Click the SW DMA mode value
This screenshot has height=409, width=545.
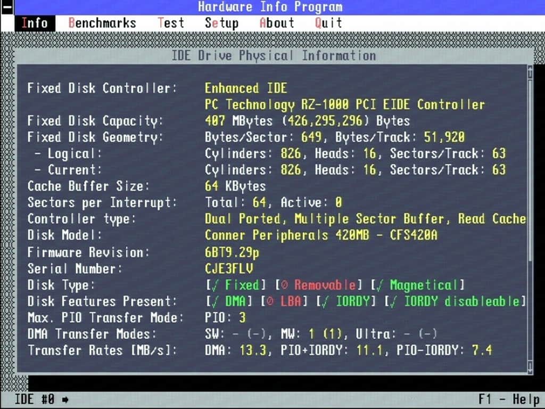tap(235, 334)
